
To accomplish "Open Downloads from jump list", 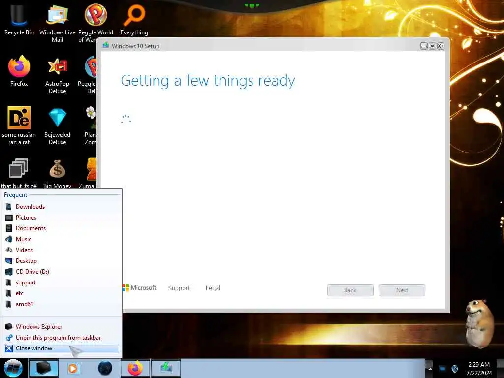I will click(x=61, y=207).
